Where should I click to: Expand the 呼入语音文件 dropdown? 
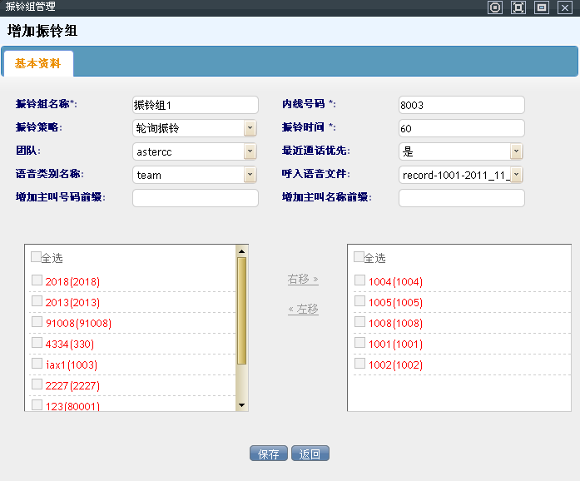pyautogui.click(x=516, y=175)
